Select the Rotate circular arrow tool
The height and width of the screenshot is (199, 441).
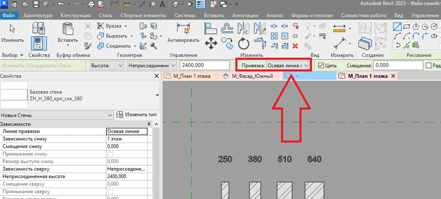pos(243,44)
